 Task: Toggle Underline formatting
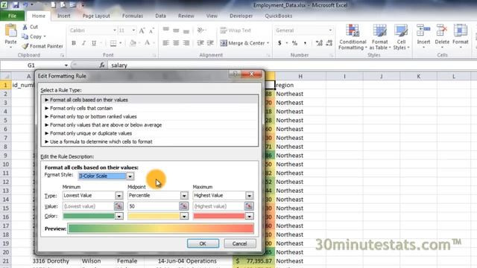point(94,43)
